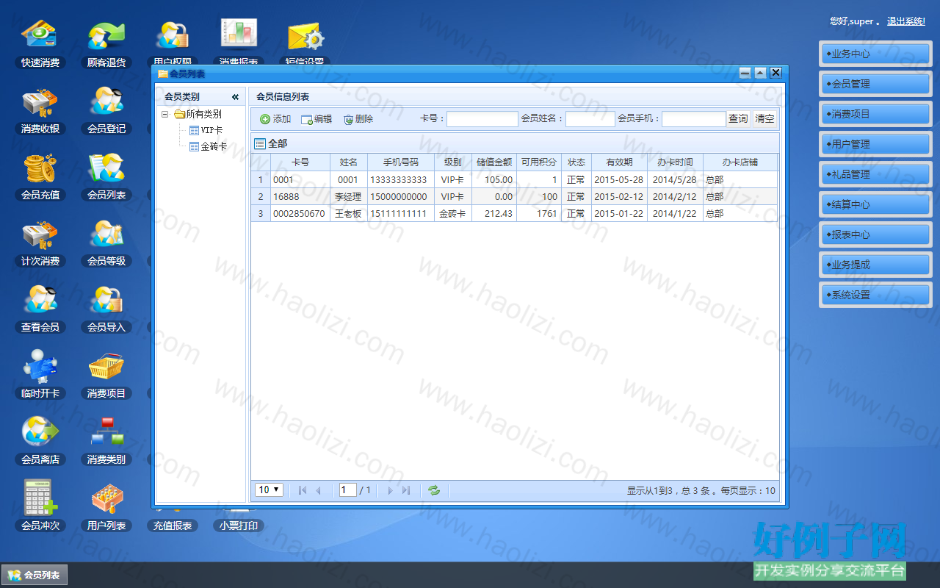The image size is (940, 588).
Task: Click the 清空 clear button
Action: tap(764, 119)
